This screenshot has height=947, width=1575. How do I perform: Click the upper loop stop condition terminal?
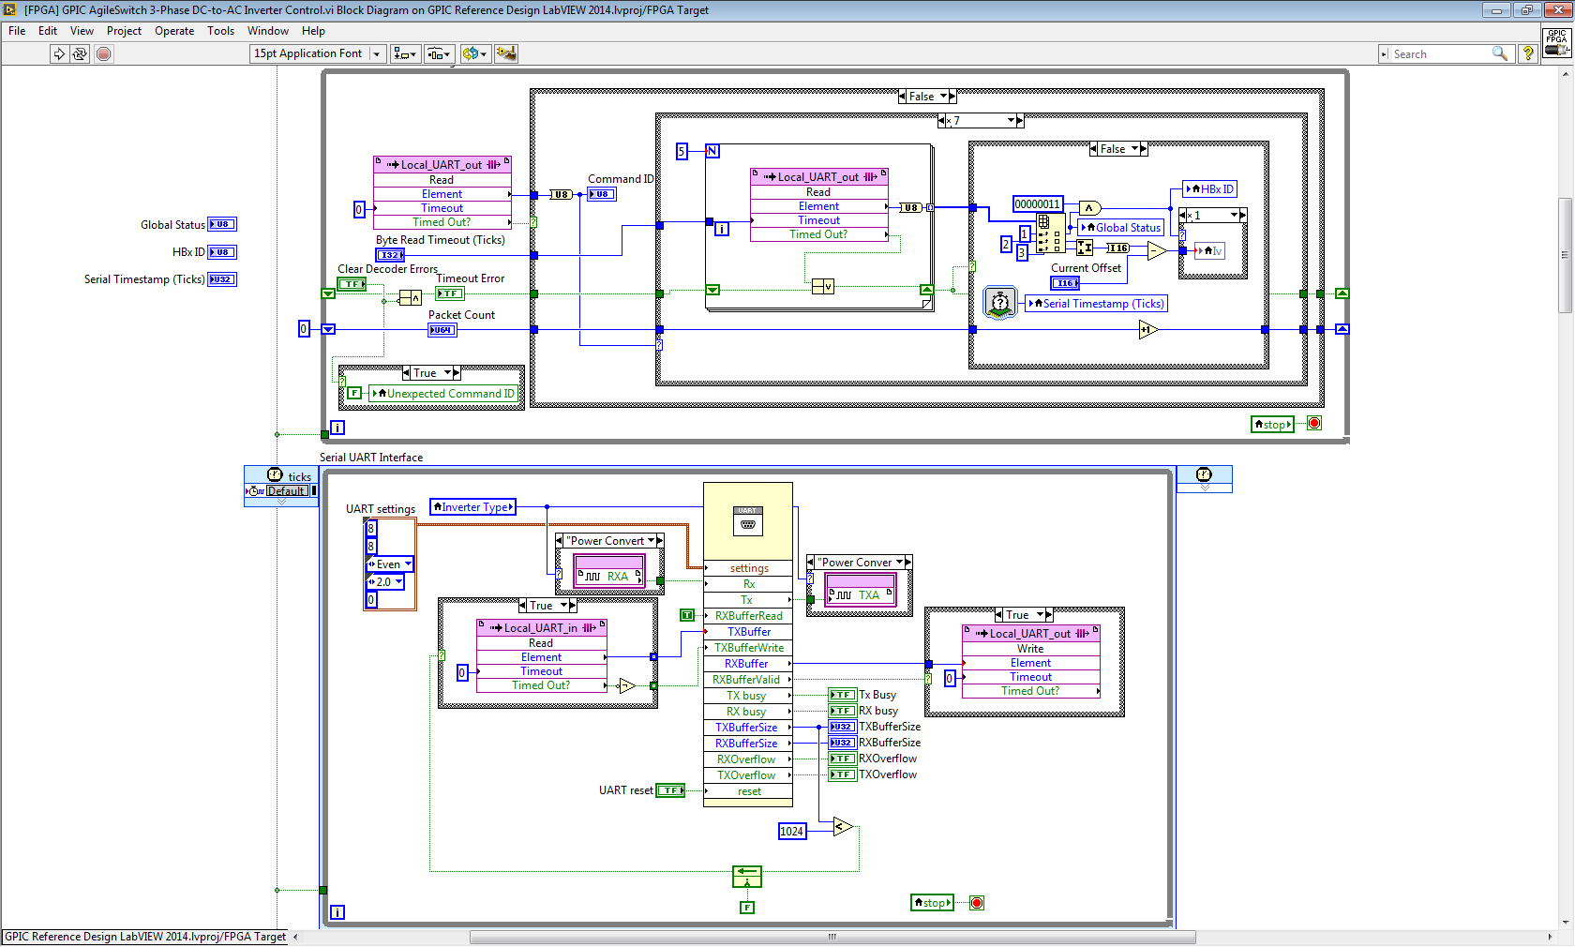point(1314,424)
